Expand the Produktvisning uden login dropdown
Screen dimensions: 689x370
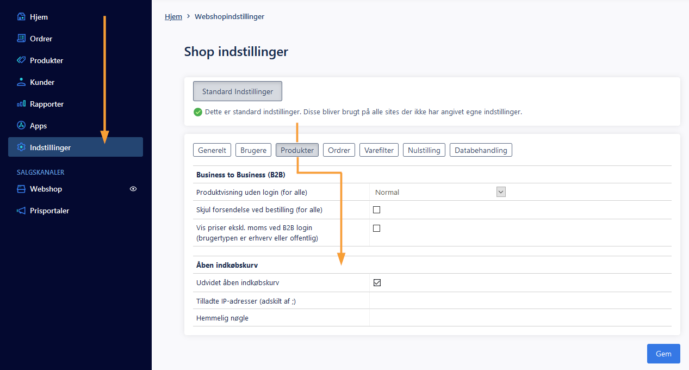tap(439, 192)
